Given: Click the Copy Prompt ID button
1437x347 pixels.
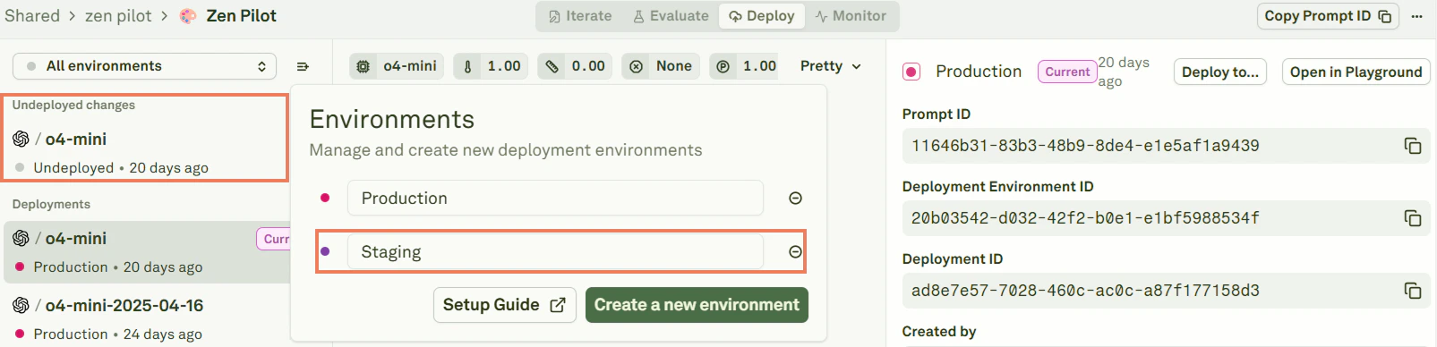Looking at the screenshot, I should pos(1328,16).
